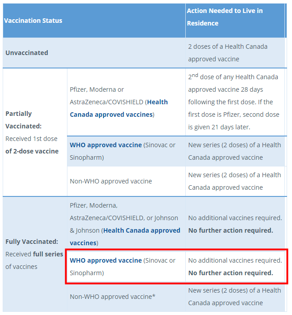Click 'No further action required' in red-highlighted row
The width and height of the screenshot is (292, 315).
point(230,273)
